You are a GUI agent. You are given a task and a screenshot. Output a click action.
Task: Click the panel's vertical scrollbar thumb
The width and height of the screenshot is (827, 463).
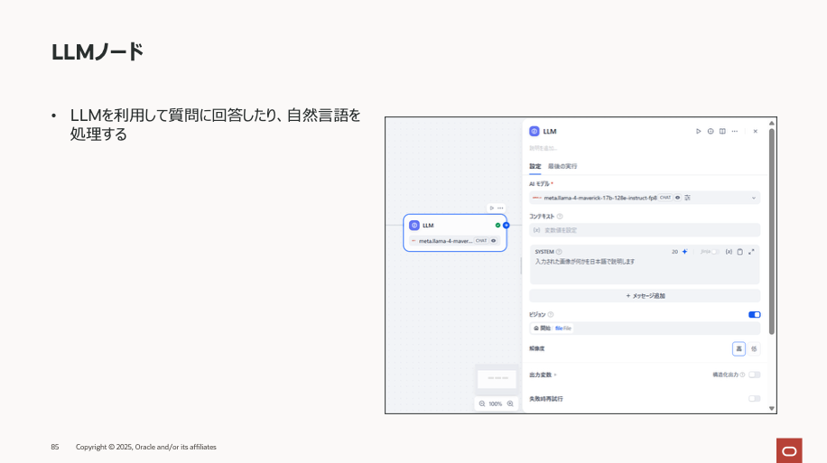coord(772,231)
